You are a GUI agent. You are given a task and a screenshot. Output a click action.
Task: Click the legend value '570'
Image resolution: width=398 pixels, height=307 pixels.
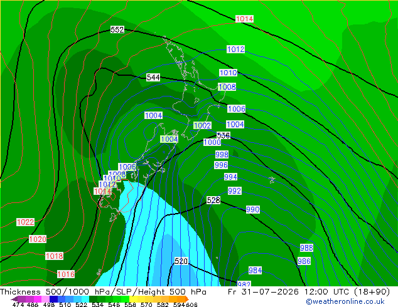click(146, 304)
